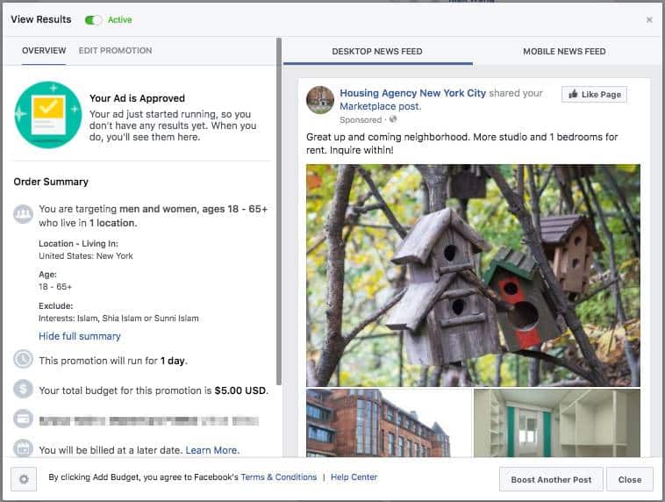665x502 pixels.
Task: Click the audience people icon in Order Summary
Action: pos(23,214)
